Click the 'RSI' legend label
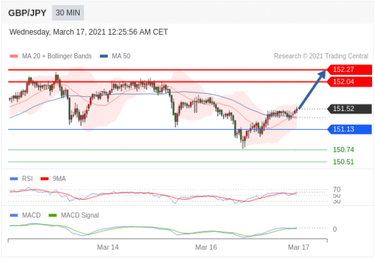Image resolution: width=374 pixels, height=258 pixels. (x=27, y=179)
